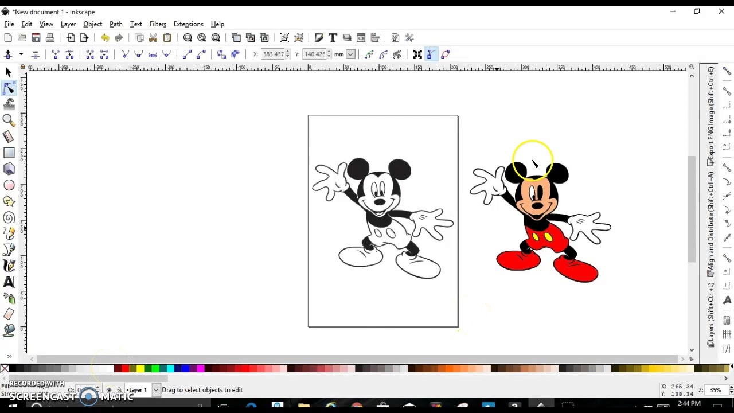Click the Cut scissors icon
The height and width of the screenshot is (413, 734).
click(x=153, y=38)
